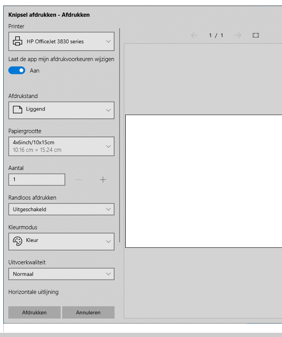The width and height of the screenshot is (282, 337).
Task: Go to previous preview page arrow
Action: point(194,35)
